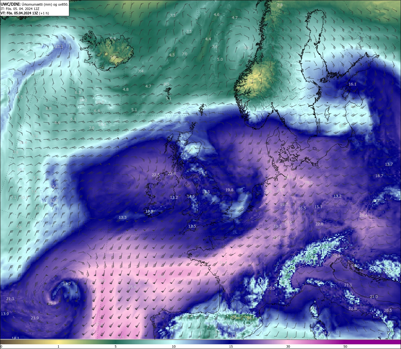Screen dimensions: 401x349
Task: Click the value 21.3 at the western edge
Action: pyautogui.click(x=10, y=299)
